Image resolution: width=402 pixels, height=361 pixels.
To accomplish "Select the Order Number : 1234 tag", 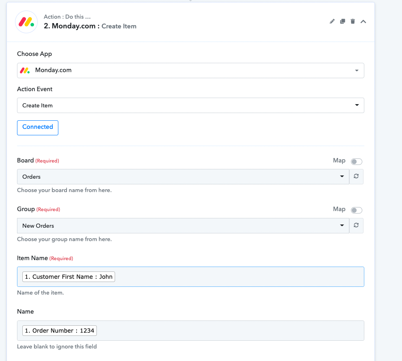I will [60, 331].
